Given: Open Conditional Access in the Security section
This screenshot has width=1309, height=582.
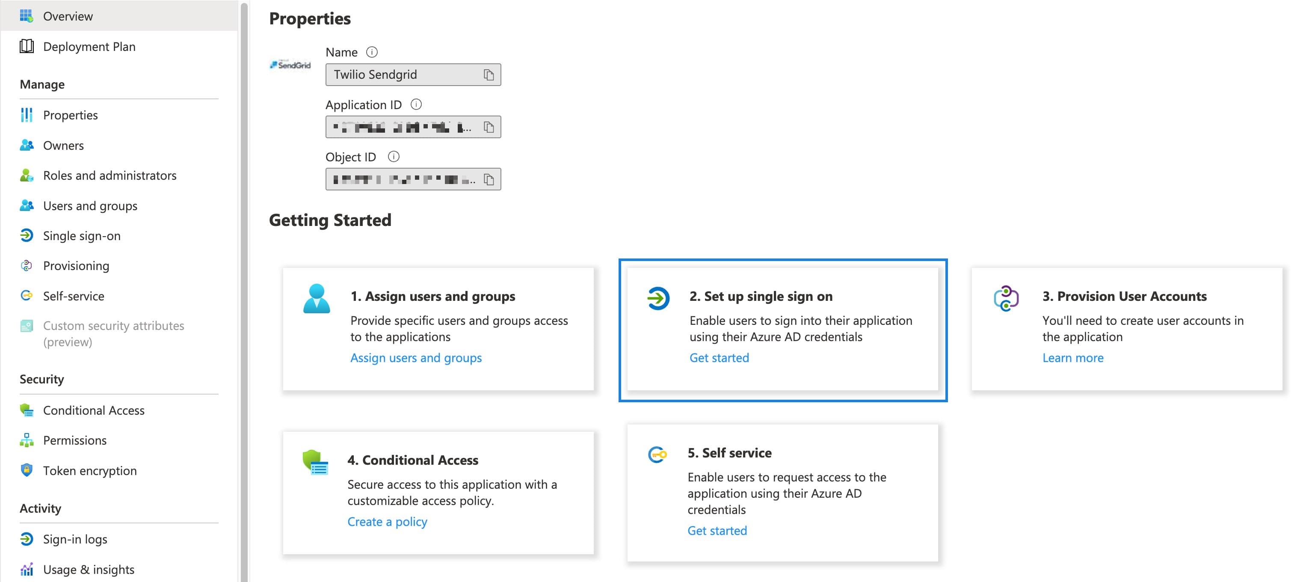Looking at the screenshot, I should click(94, 410).
